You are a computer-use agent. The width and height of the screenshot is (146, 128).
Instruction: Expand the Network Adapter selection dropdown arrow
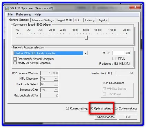point(85,53)
